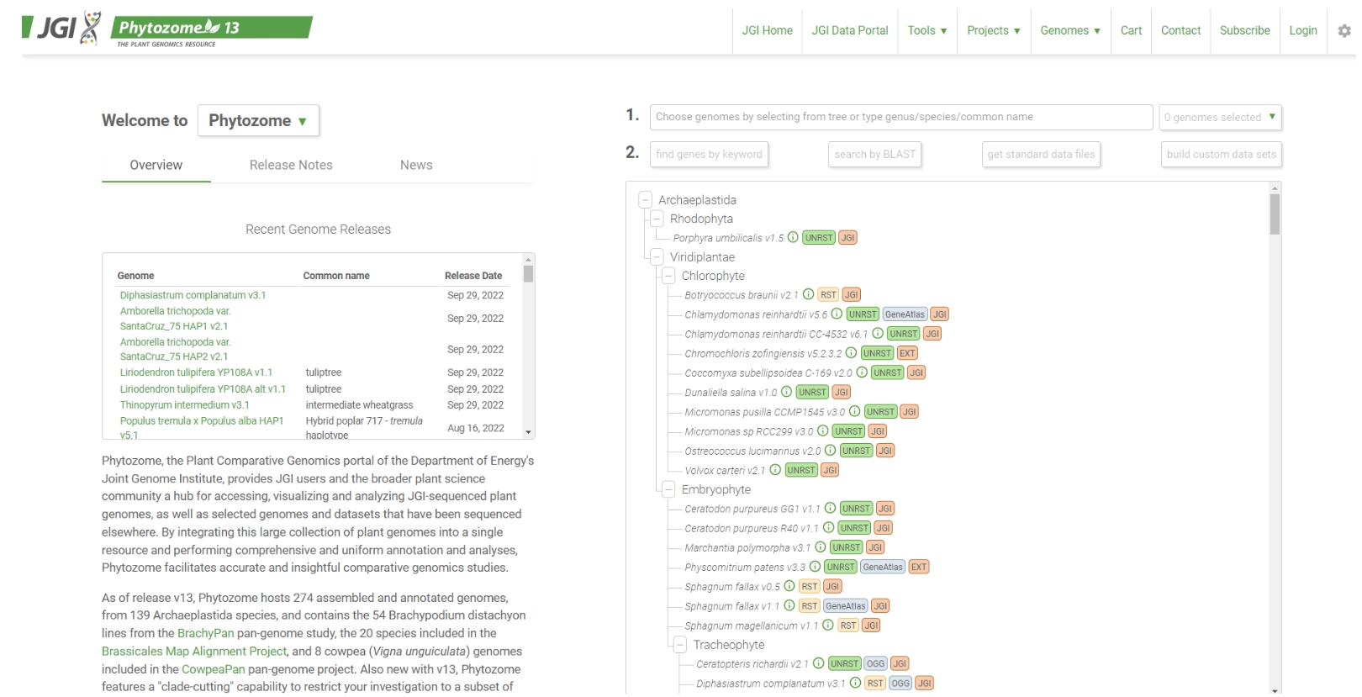Click GeneAtlas badge on Chlamydomonas reinhardtii v5.6
The height and width of the screenshot is (697, 1362).
point(905,314)
